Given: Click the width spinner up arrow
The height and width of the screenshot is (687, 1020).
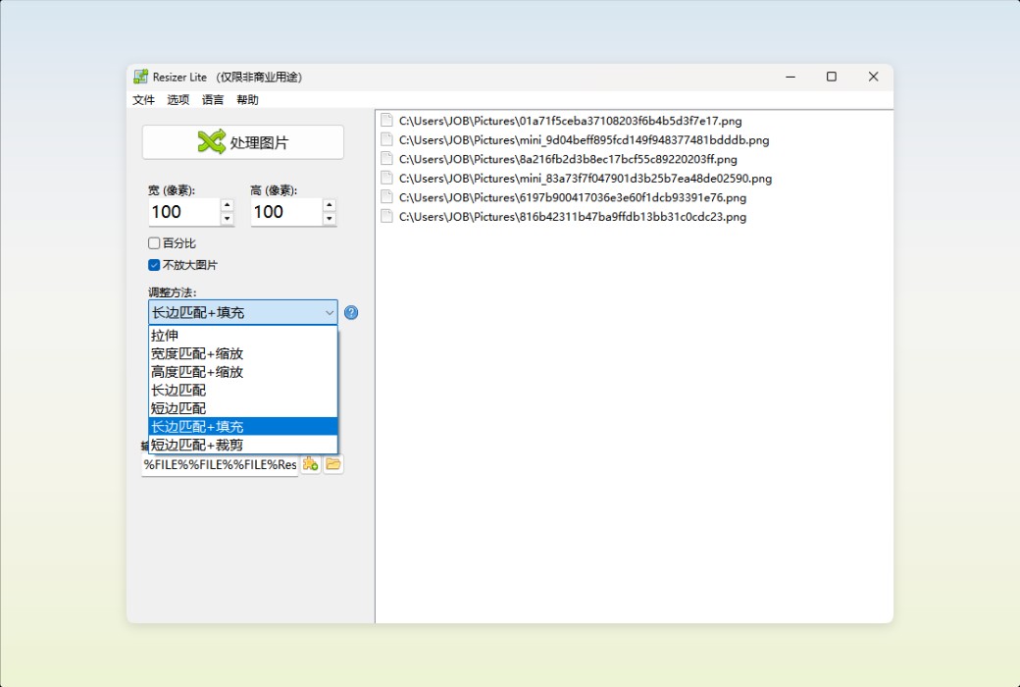Looking at the screenshot, I should tap(227, 206).
